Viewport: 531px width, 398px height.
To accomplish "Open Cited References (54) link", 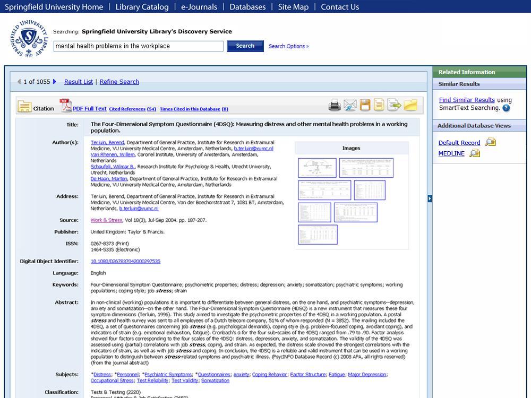I will coord(132,109).
